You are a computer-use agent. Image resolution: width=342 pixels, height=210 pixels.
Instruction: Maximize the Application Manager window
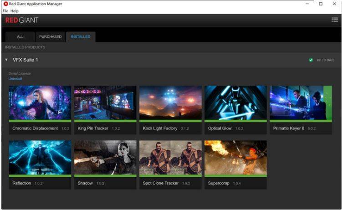(321, 4)
